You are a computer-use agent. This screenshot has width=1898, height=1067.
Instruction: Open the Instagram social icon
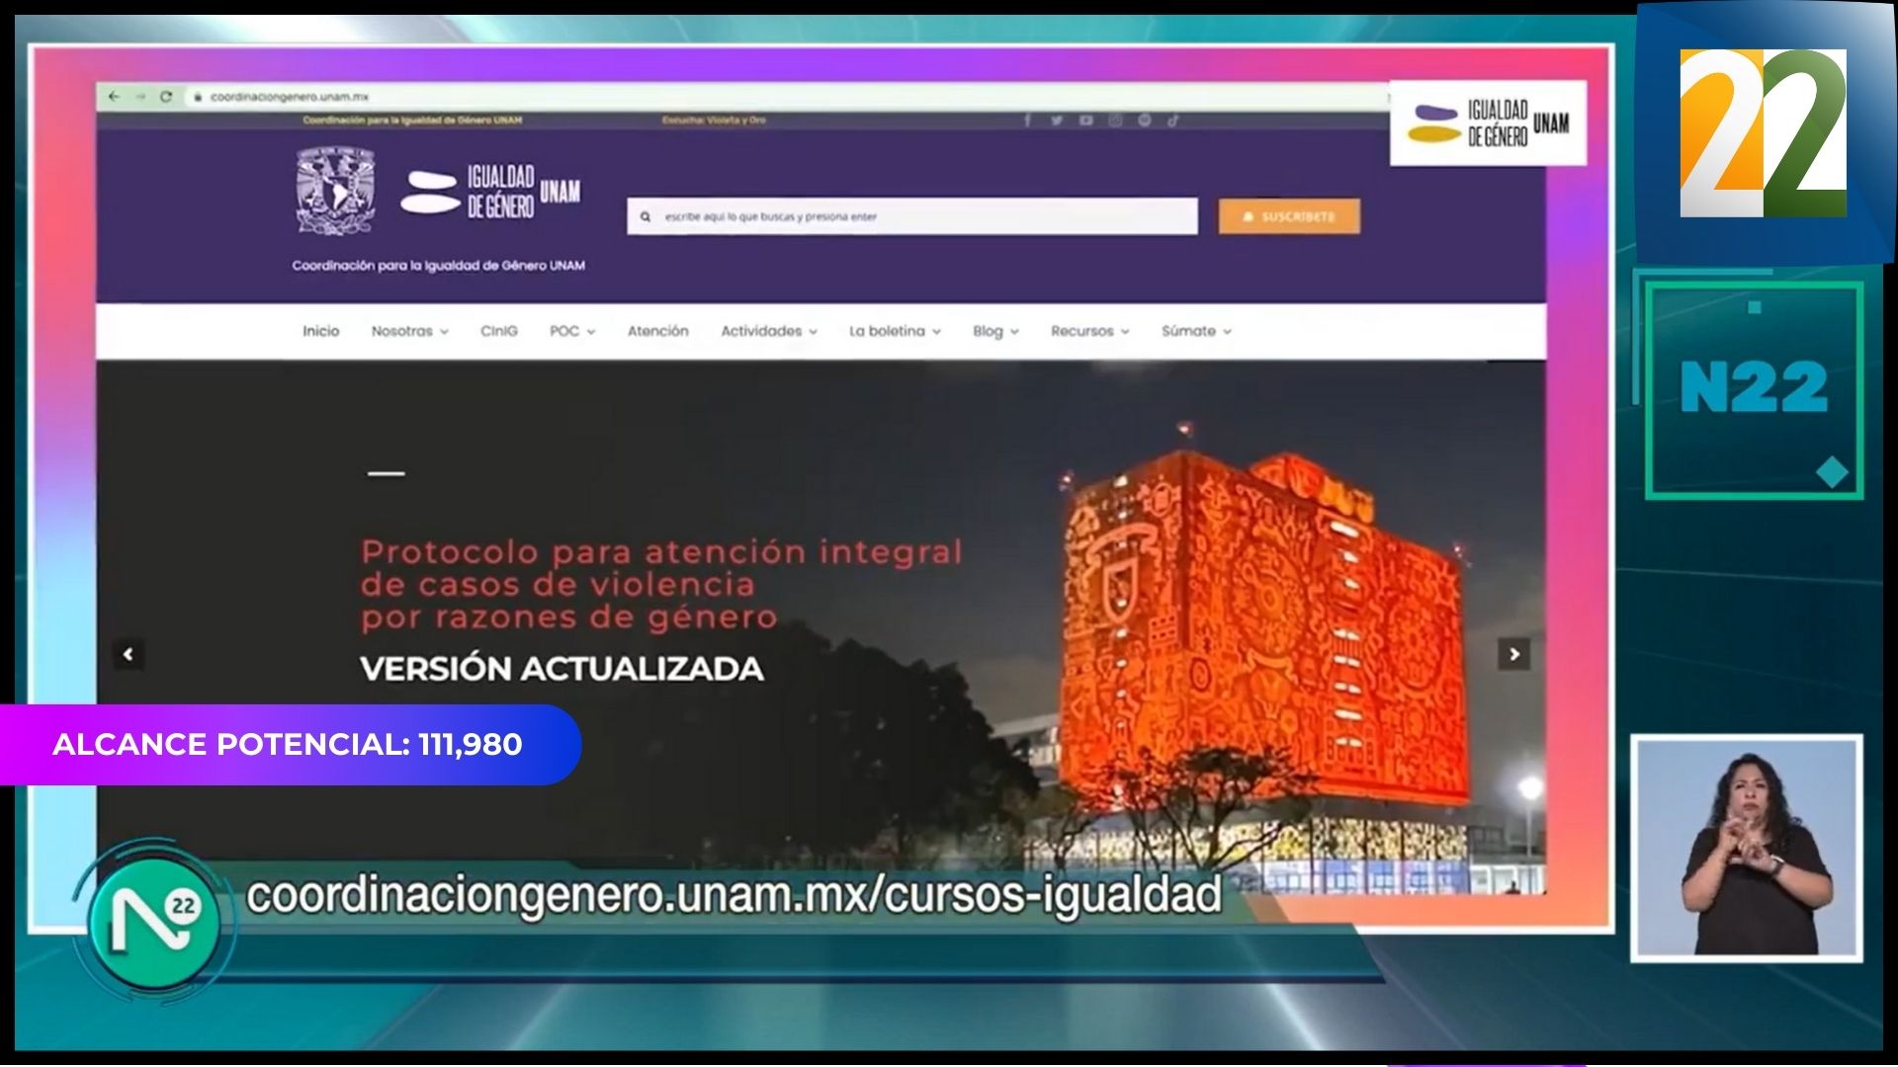tap(1115, 121)
